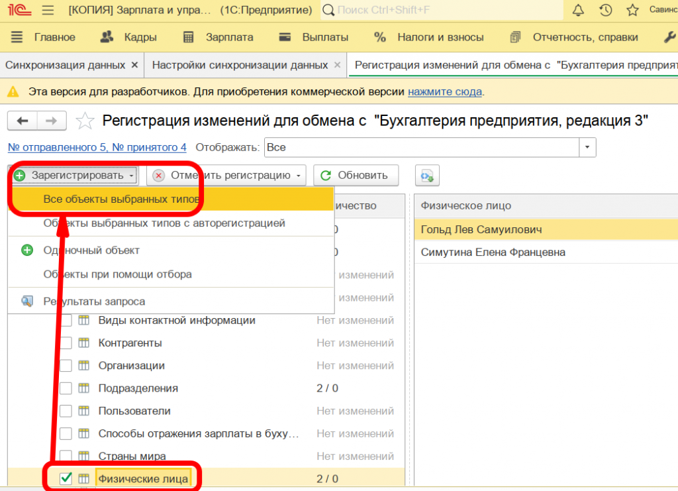Screen dimensions: 678x491
Task: Click table icon beside Физические лица
Action: [x=84, y=478]
